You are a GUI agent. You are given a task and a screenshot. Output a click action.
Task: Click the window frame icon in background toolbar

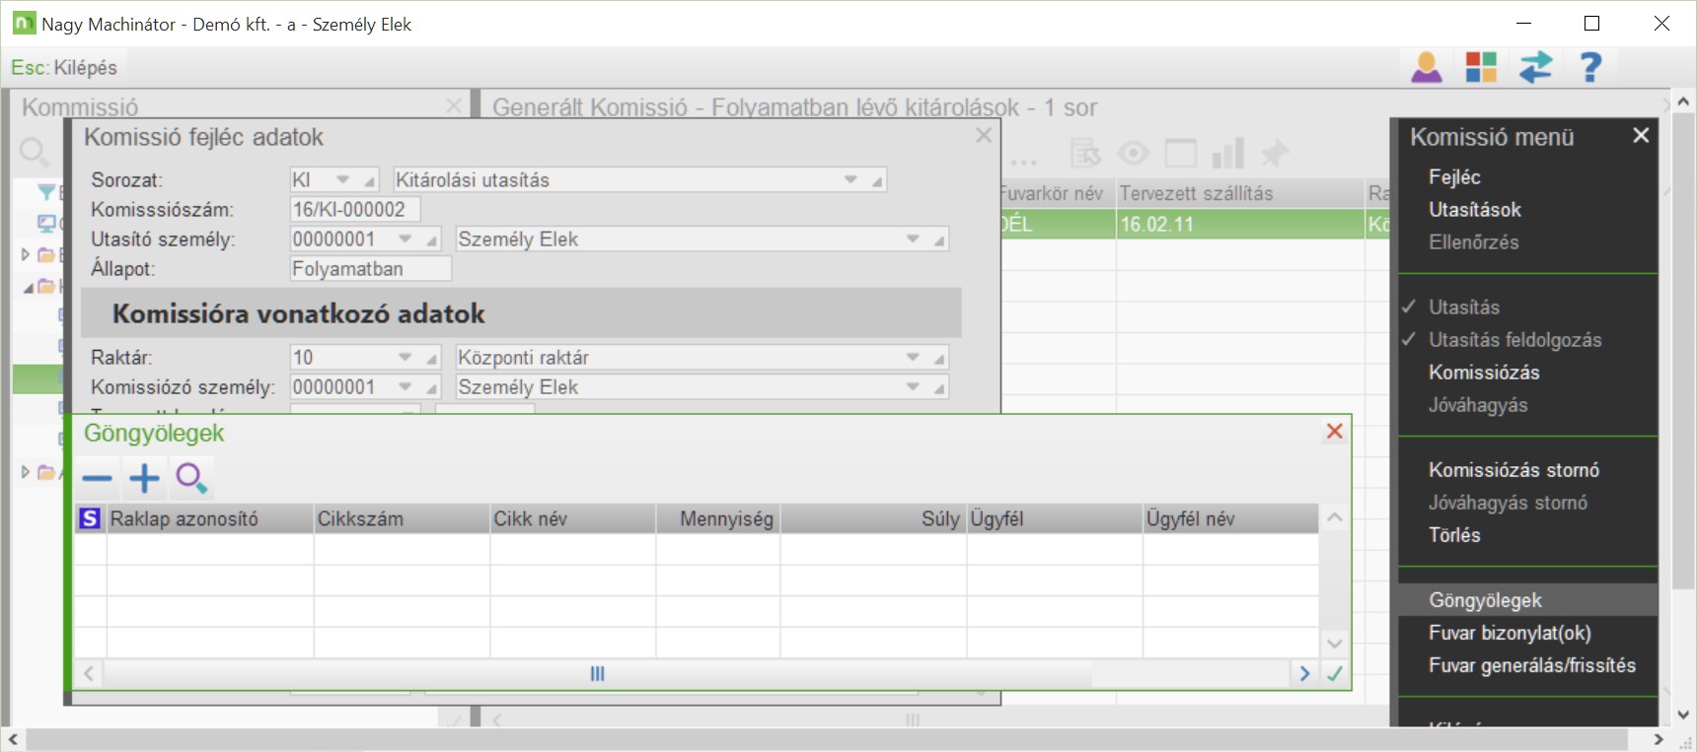(1181, 153)
